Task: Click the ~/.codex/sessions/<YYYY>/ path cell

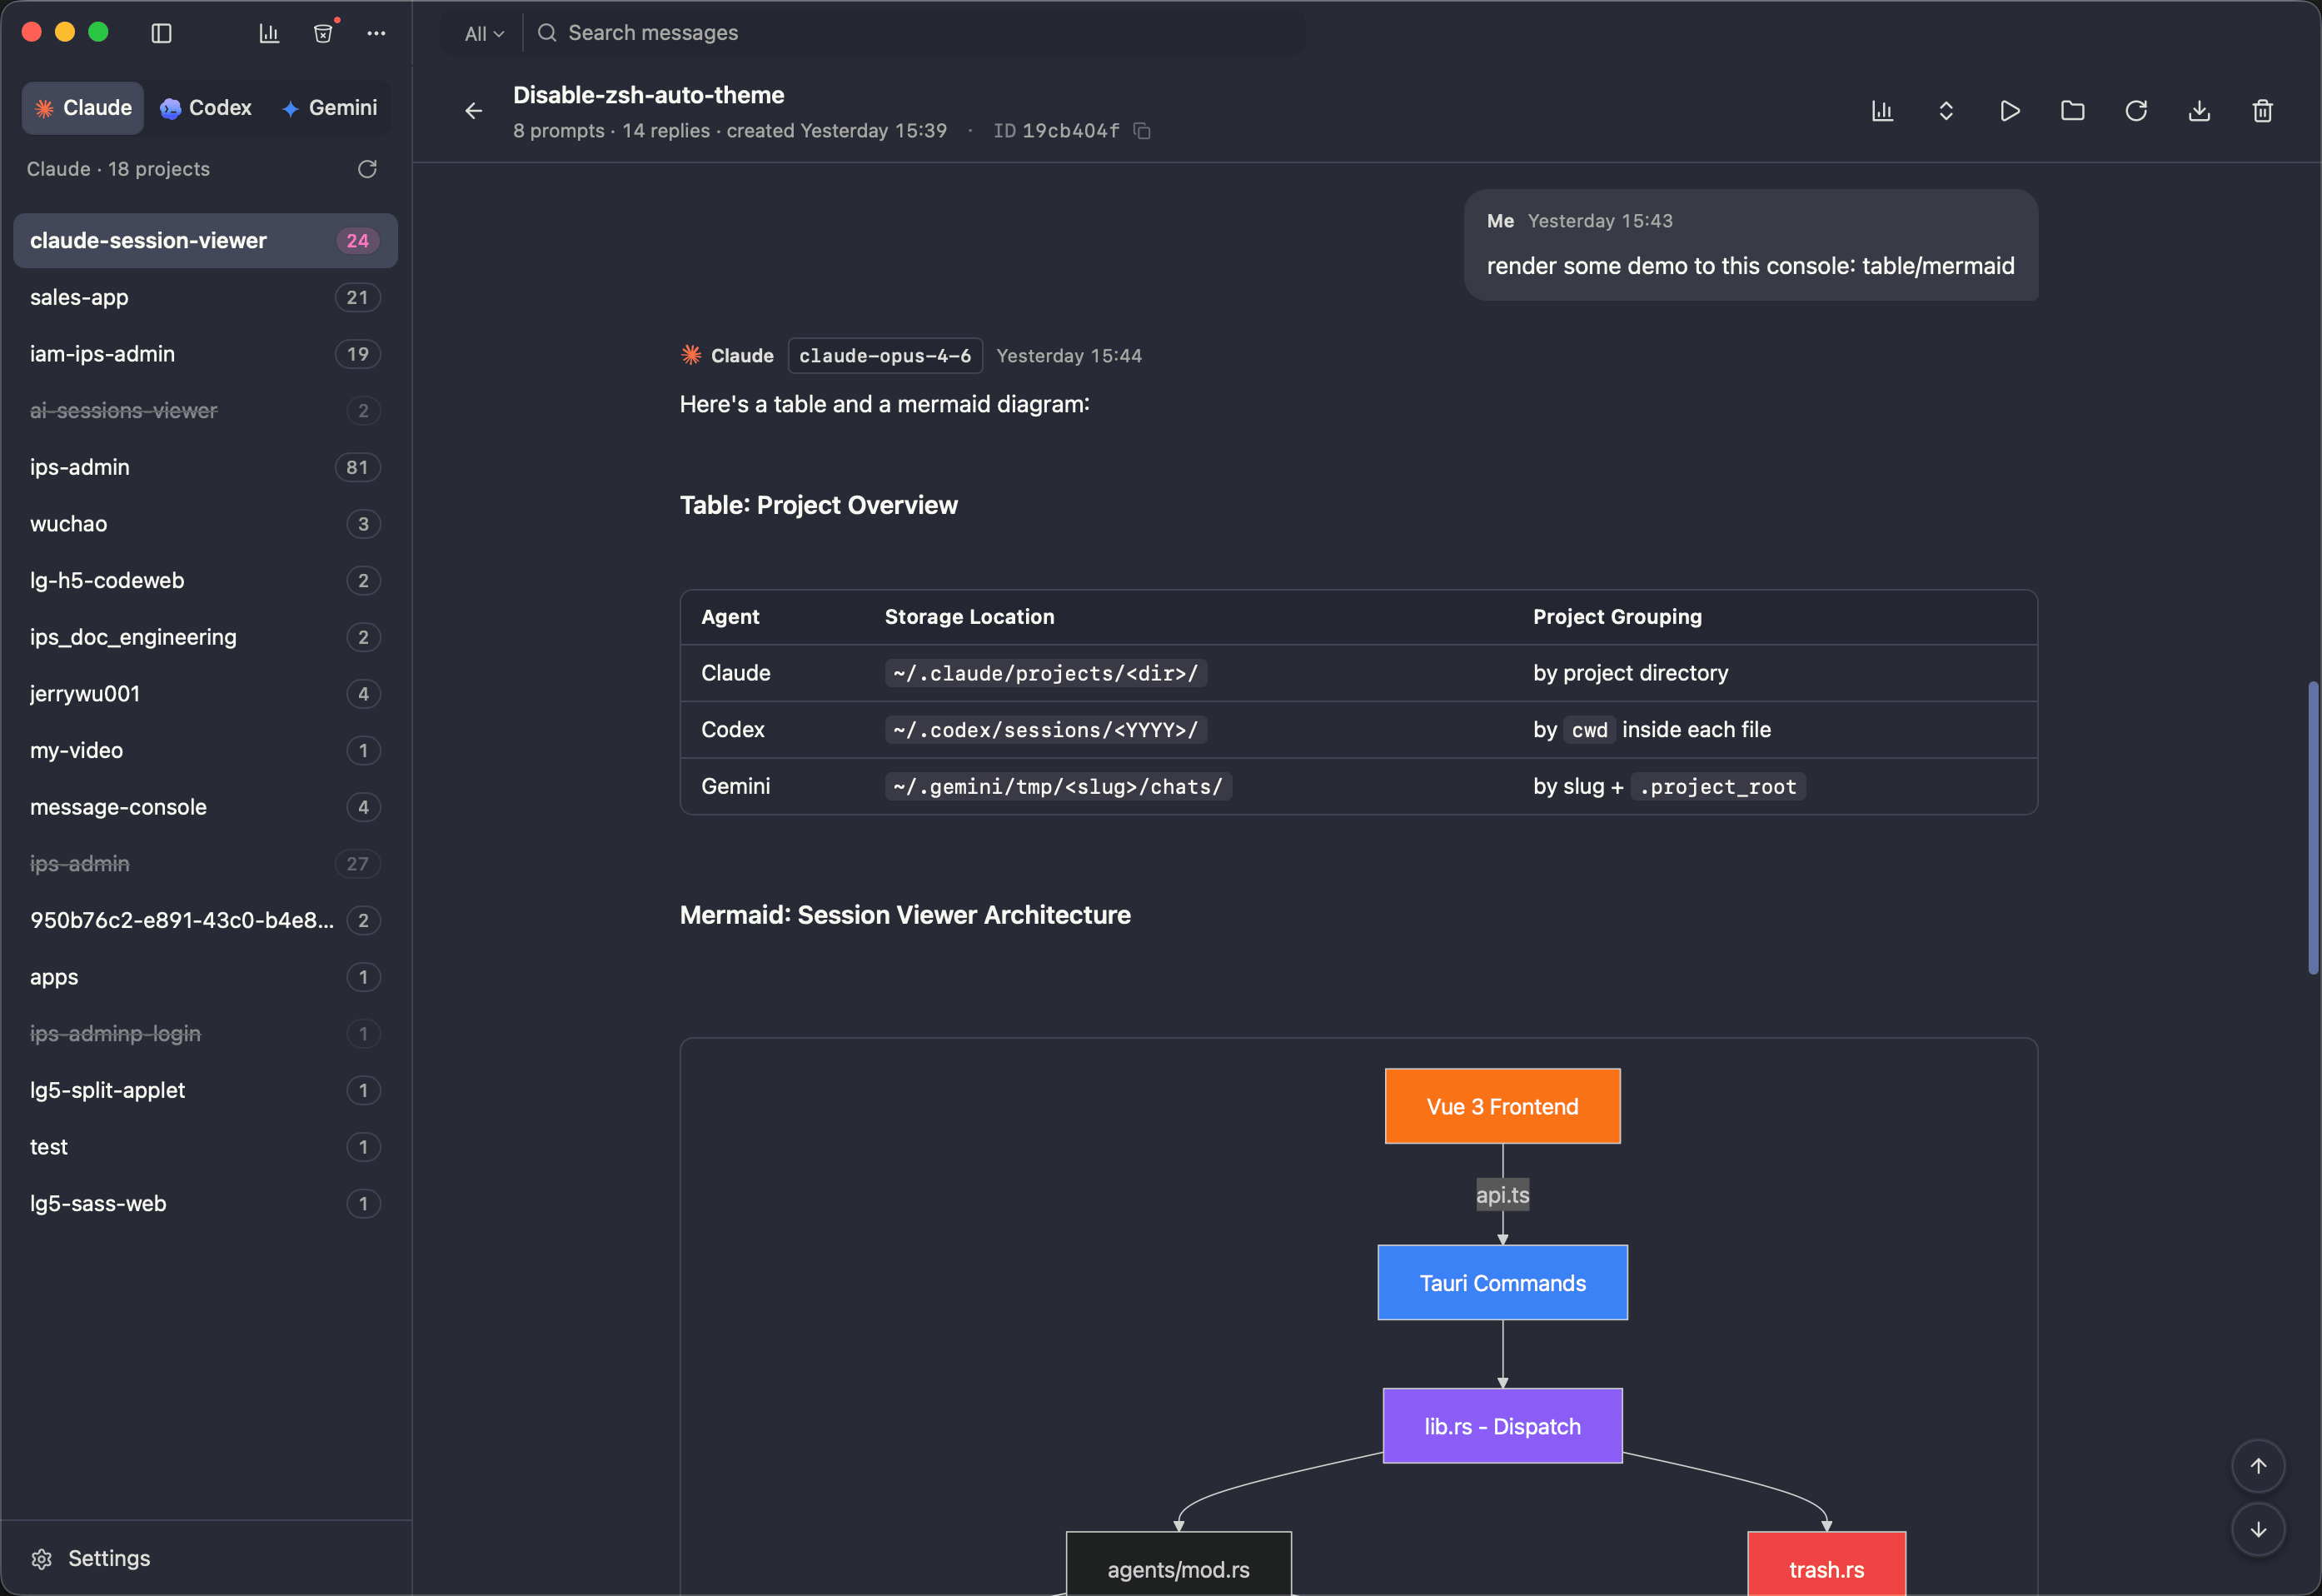Action: 1045,731
